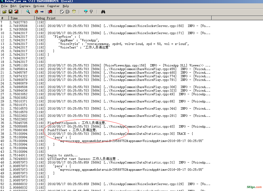Toggle the Autoscroll icon
The image size is (263, 191).
68,12
